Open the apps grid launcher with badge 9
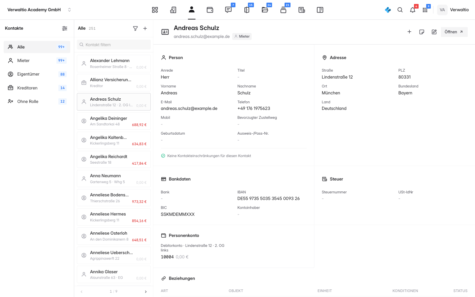The height and width of the screenshot is (297, 475). (425, 10)
